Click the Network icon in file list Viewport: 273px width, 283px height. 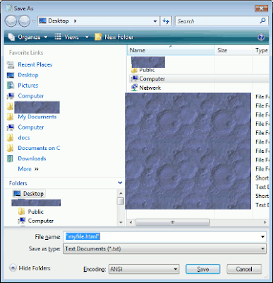tap(134, 88)
